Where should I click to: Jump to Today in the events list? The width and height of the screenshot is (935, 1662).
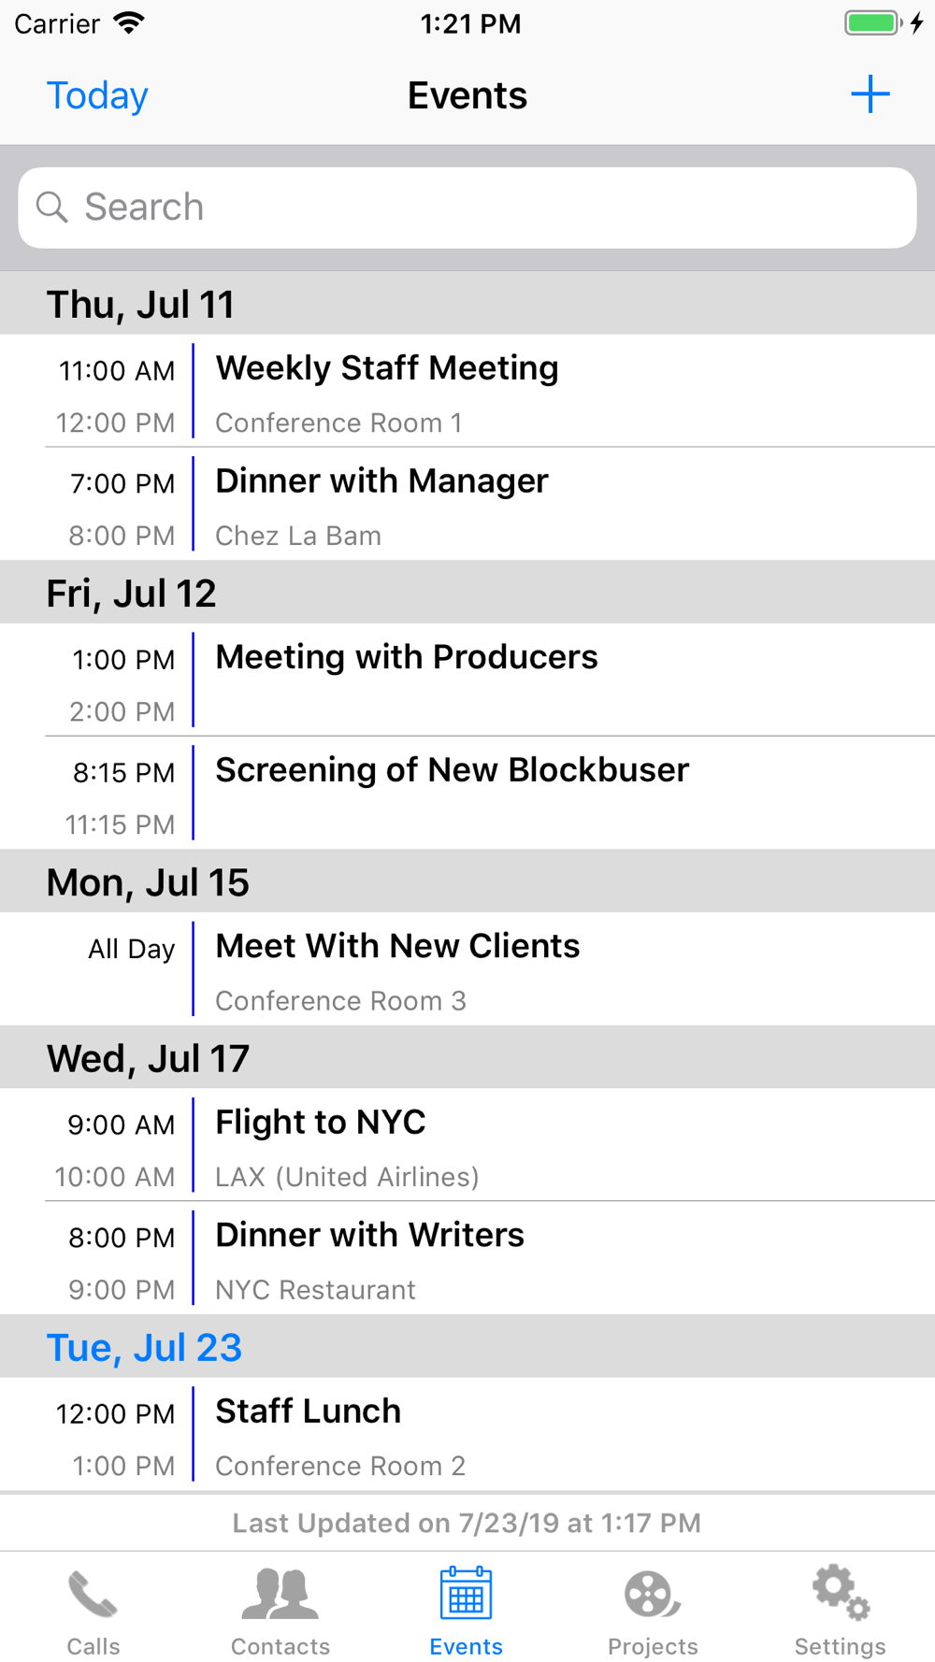97,95
